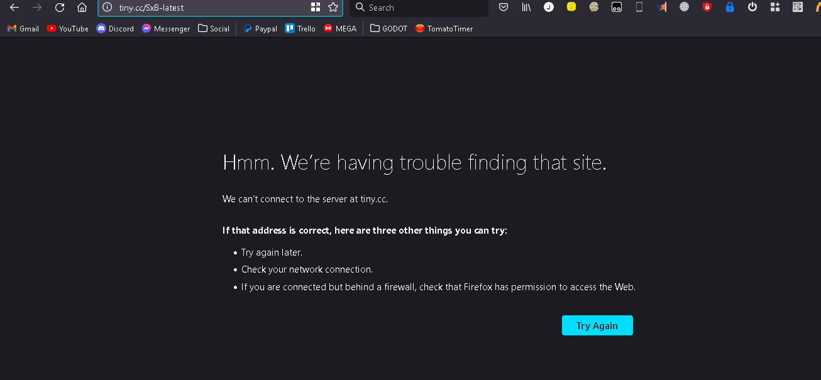Reload the current page
Screen dimensions: 821x380
(x=60, y=8)
